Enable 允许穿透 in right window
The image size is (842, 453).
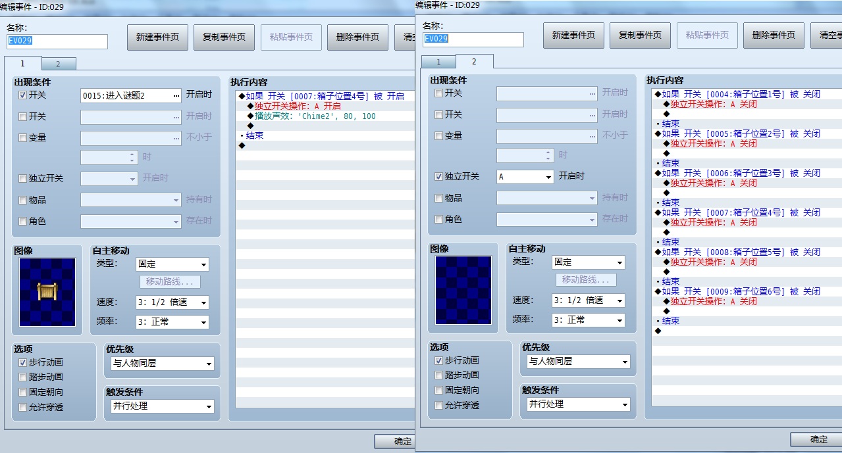[x=439, y=406]
